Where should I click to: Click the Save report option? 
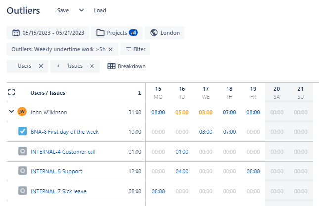click(x=63, y=10)
